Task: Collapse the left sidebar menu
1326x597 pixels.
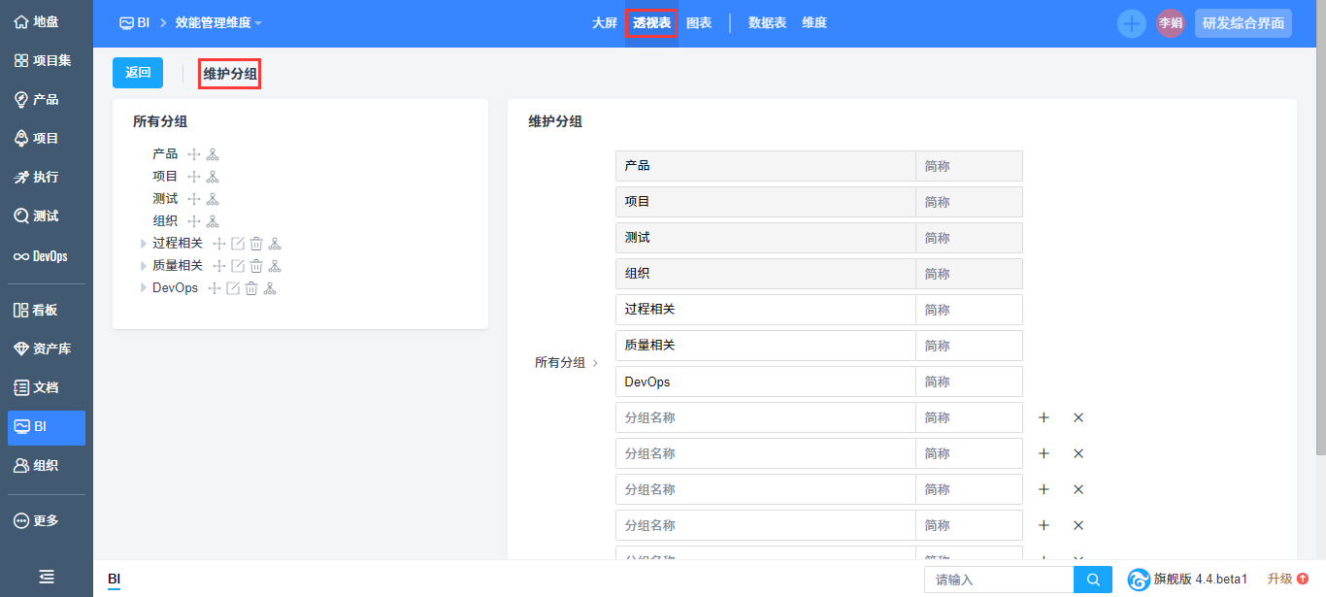Action: coord(46,576)
